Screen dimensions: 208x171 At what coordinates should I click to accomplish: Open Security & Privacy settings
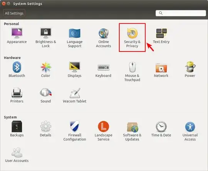coord(132,38)
